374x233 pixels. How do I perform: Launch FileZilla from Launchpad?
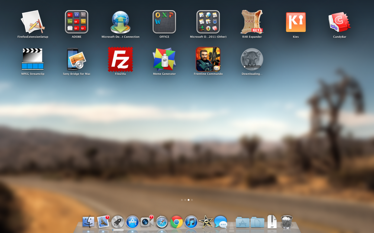pyautogui.click(x=120, y=59)
